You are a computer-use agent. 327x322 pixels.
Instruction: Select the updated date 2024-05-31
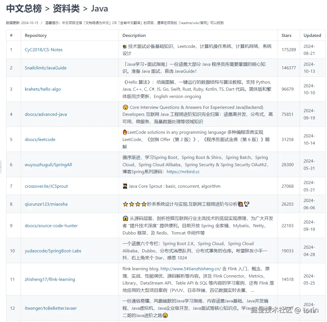(x=309, y=164)
